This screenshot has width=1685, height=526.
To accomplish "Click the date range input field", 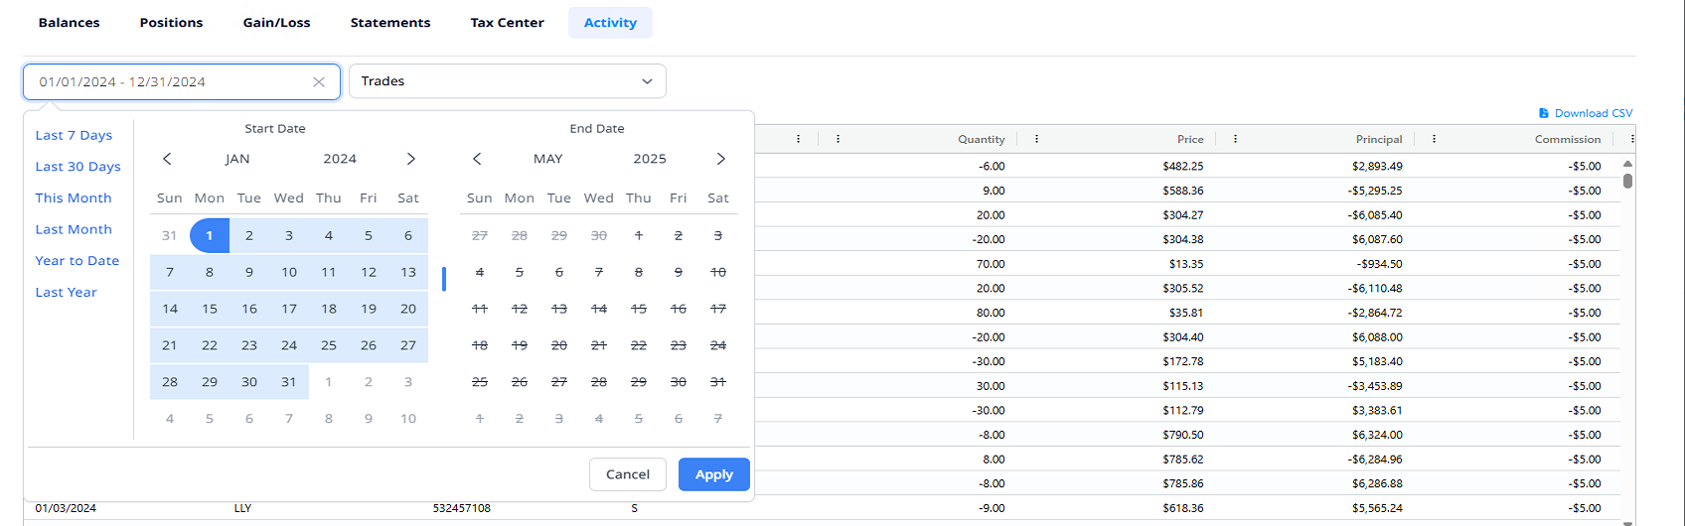I will [169, 82].
